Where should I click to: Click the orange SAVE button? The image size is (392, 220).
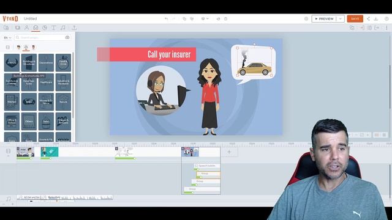click(355, 19)
